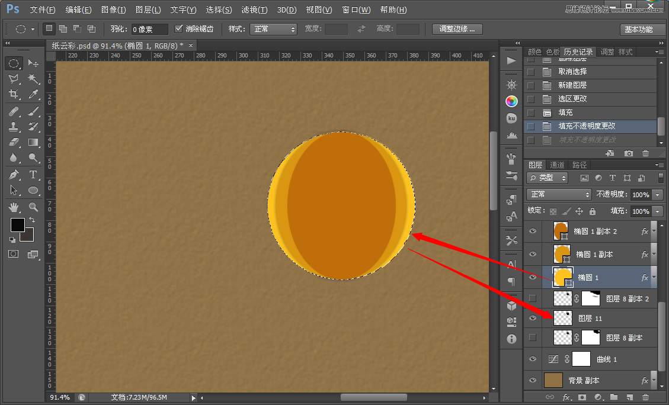
Task: Expand effects of 背景 副本 layer
Action: click(654, 380)
